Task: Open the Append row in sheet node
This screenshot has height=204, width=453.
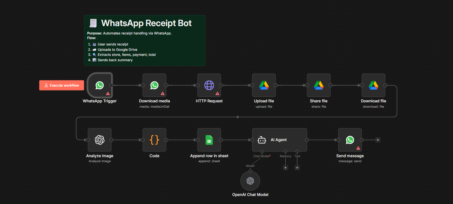Action: tap(209, 140)
